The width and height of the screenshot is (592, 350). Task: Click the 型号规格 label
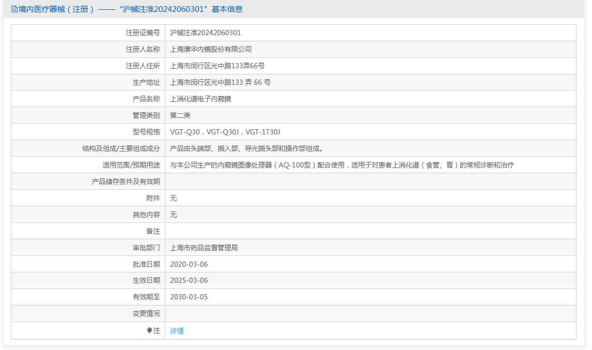(146, 132)
